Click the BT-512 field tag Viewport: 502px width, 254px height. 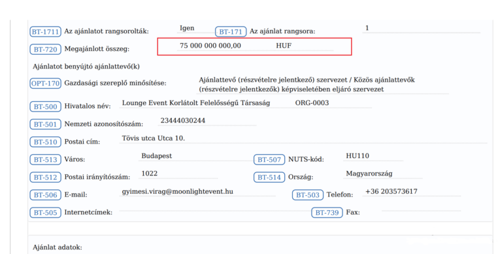click(46, 177)
